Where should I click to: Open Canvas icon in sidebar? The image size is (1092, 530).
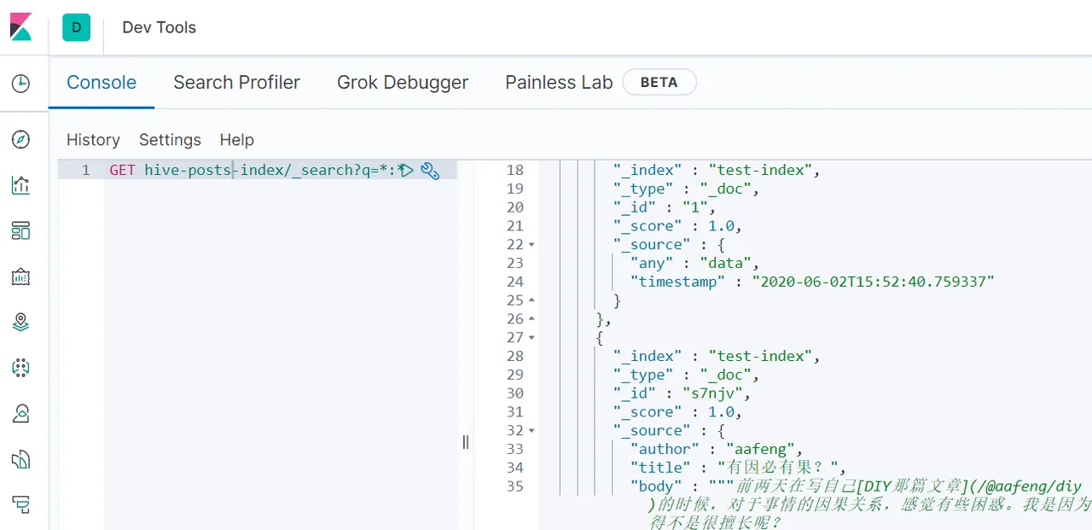20,277
